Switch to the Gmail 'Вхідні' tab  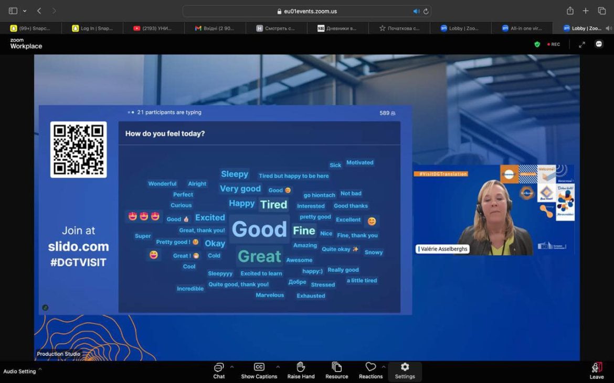click(215, 28)
